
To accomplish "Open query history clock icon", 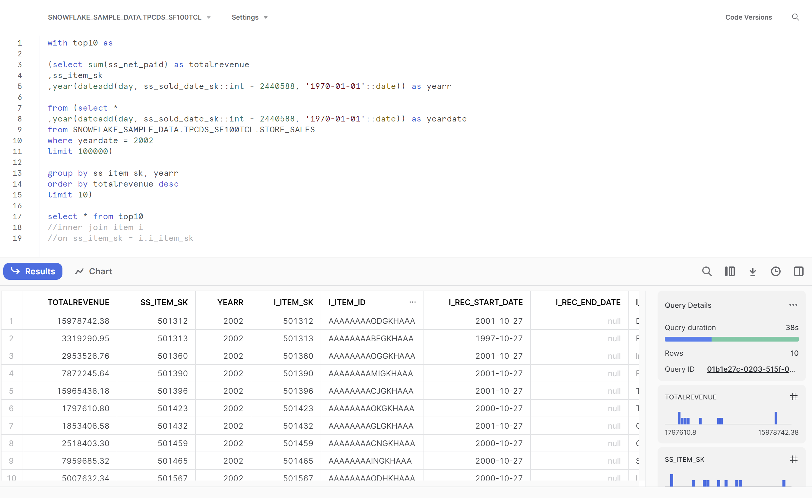I will coord(776,271).
